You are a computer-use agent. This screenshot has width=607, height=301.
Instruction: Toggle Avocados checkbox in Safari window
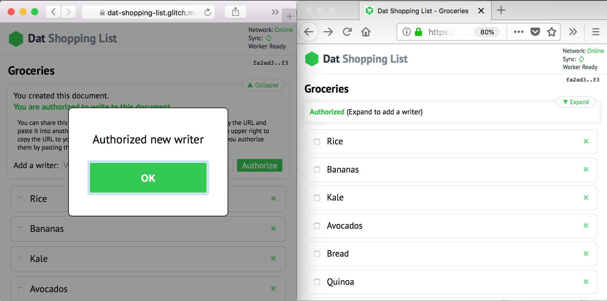pos(21,289)
